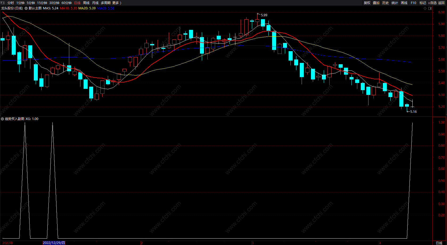Click the 5.16 low price label

(x=413, y=112)
